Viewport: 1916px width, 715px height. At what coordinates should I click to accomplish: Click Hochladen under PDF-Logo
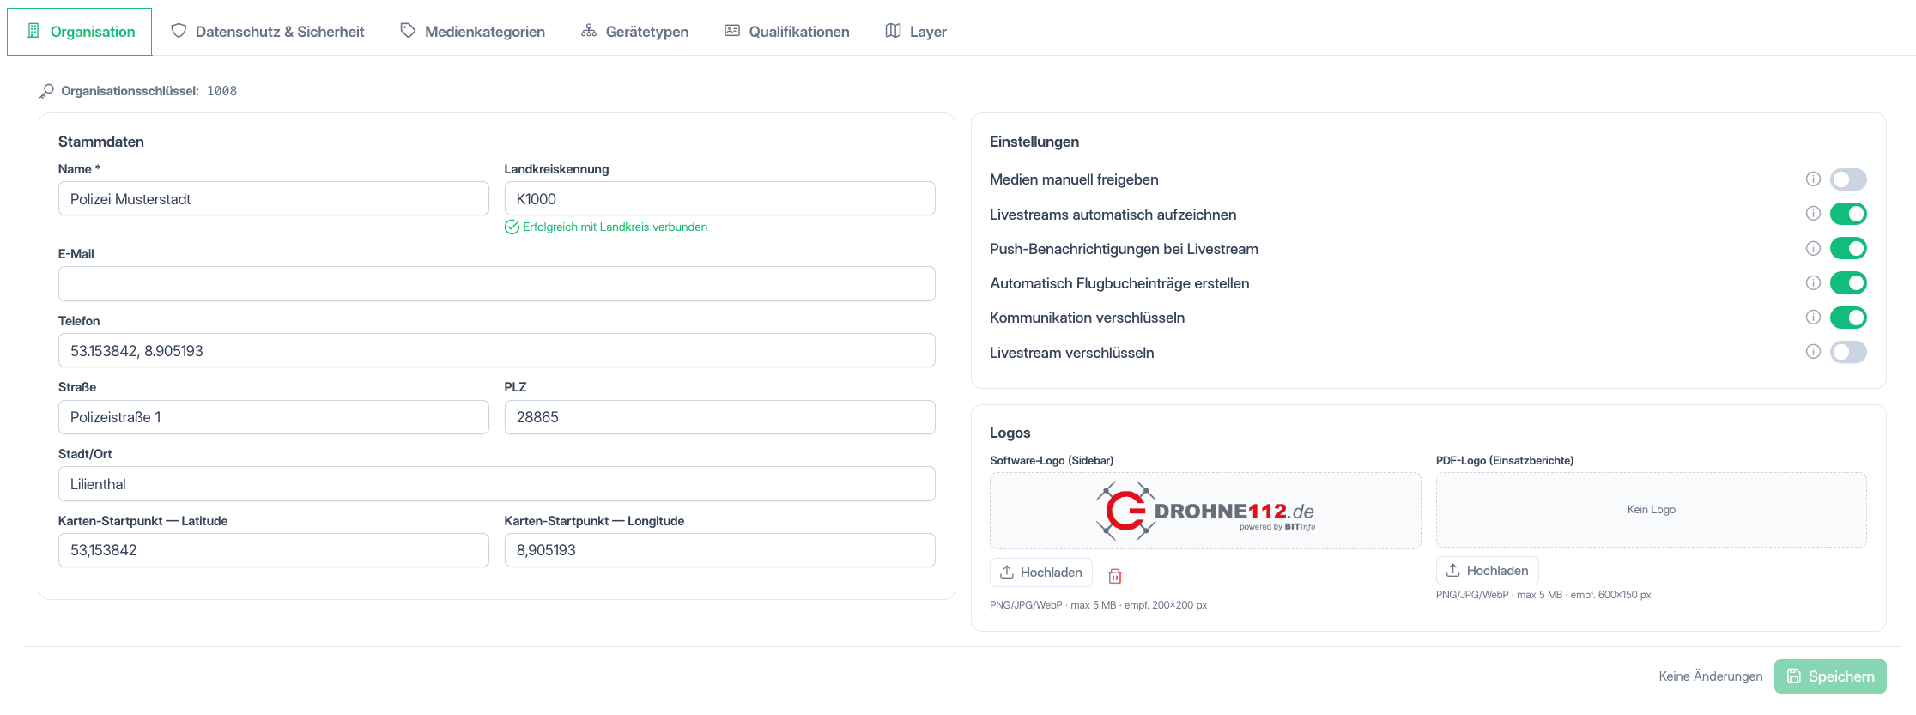1488,571
